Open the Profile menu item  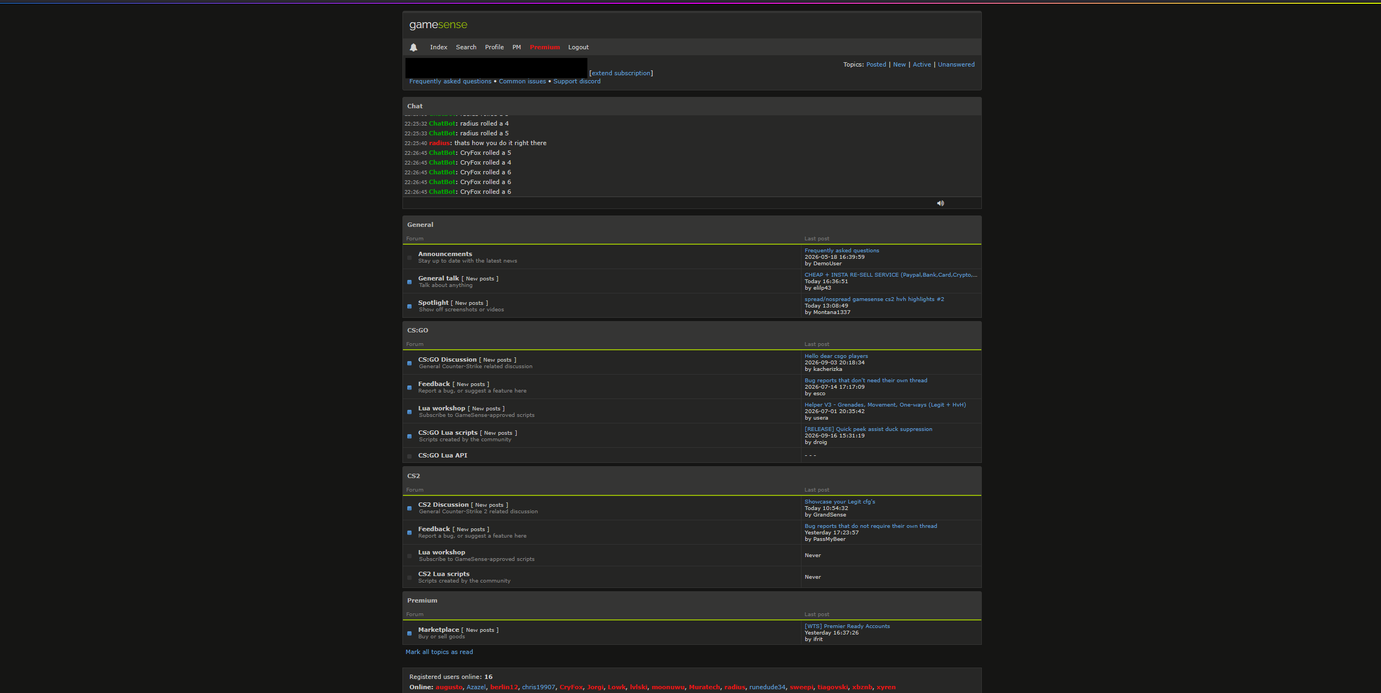coord(494,47)
